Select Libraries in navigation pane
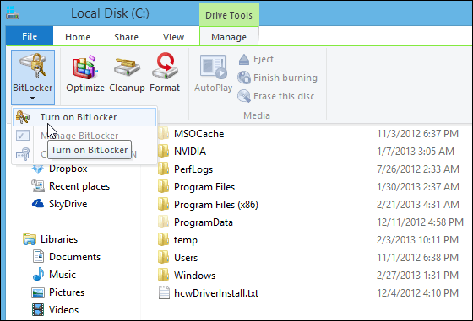This screenshot has width=473, height=321. pos(59,239)
